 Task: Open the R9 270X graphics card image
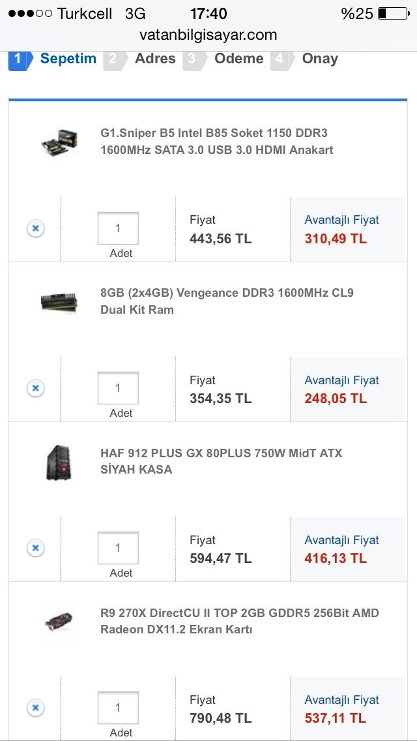coord(59,622)
